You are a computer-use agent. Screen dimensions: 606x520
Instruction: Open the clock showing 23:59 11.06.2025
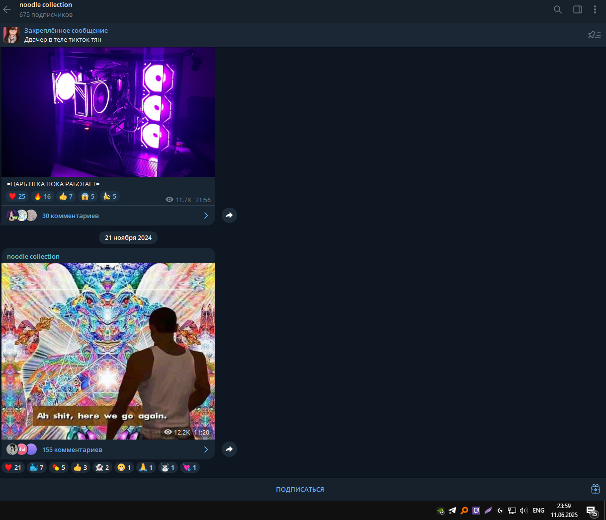[564, 511]
